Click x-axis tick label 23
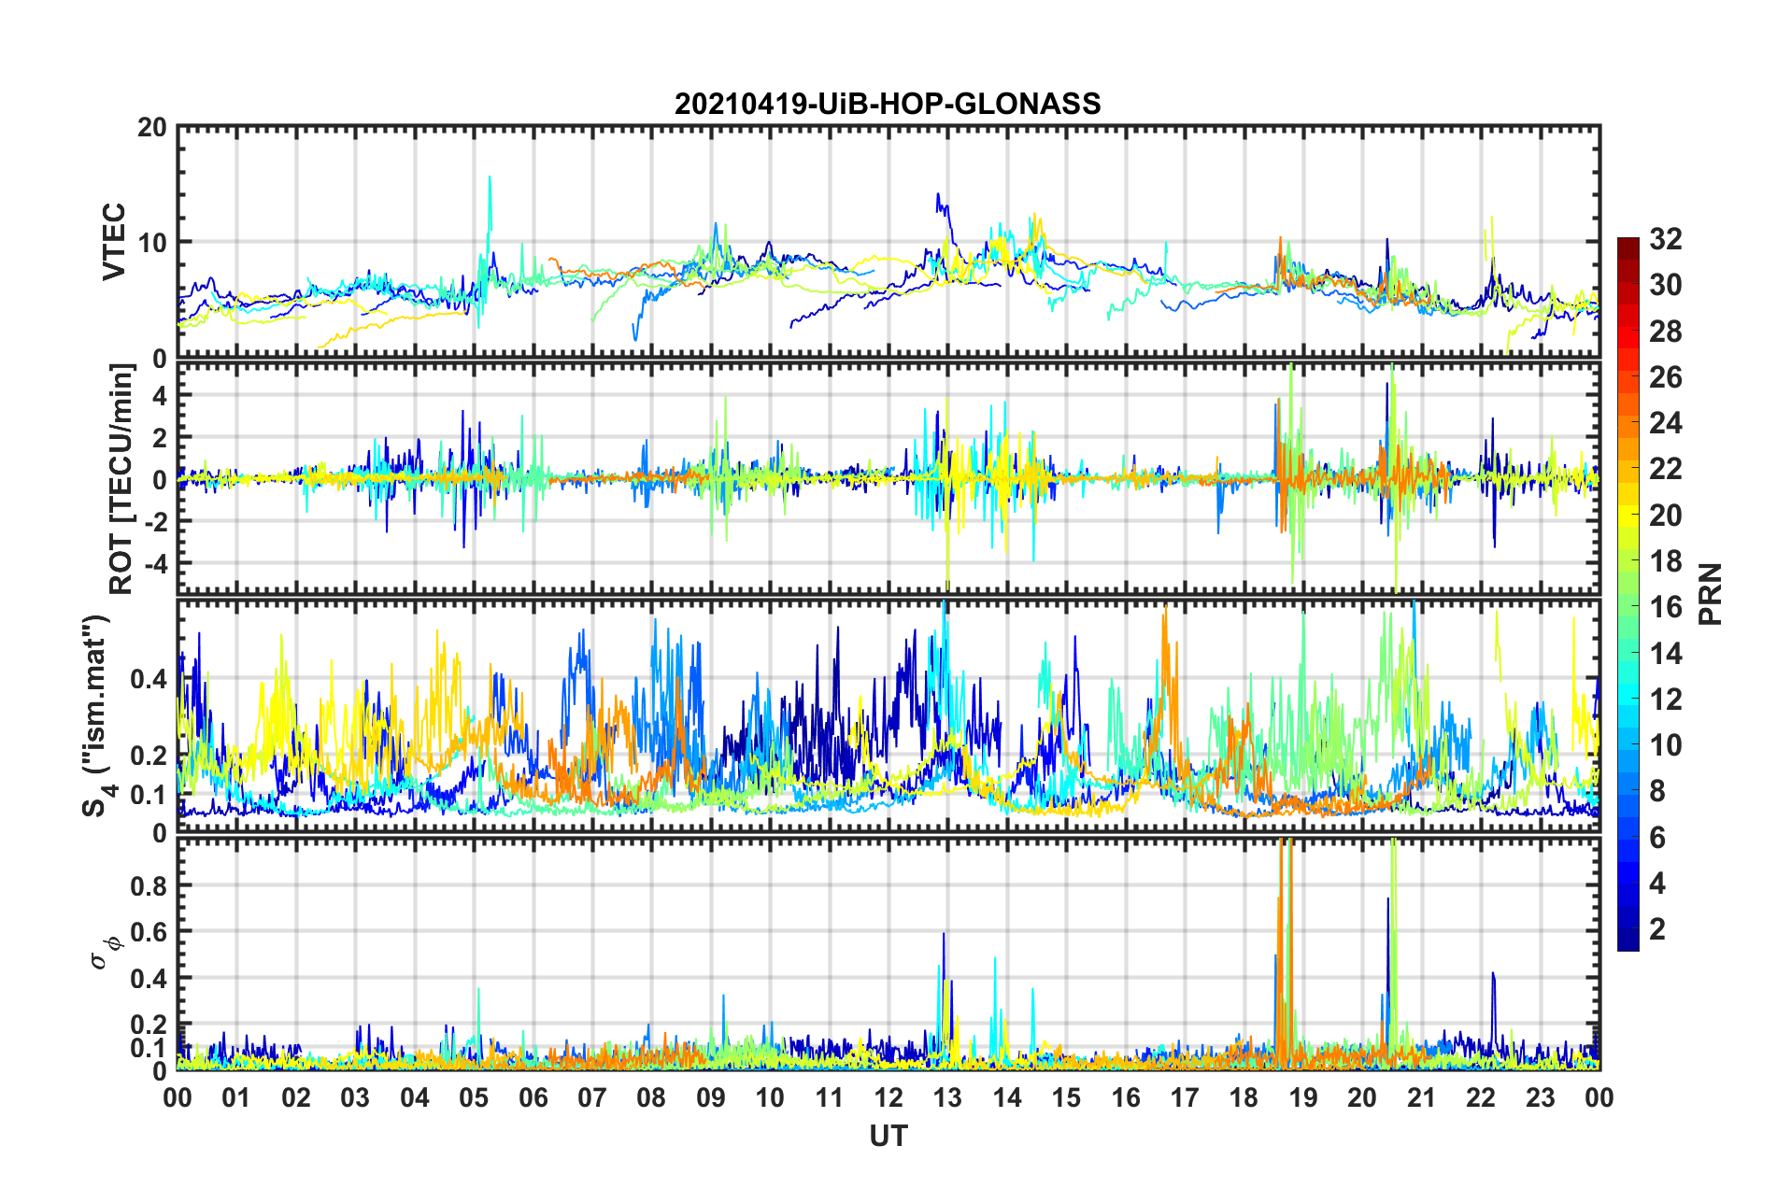Screen dimensions: 1777x1188 pos(1540,1097)
